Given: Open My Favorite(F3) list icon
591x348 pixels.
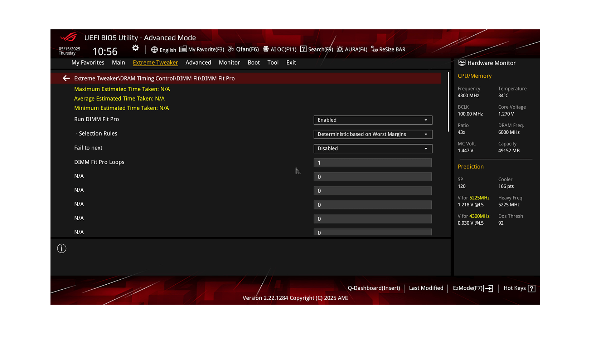Looking at the screenshot, I should (x=183, y=49).
